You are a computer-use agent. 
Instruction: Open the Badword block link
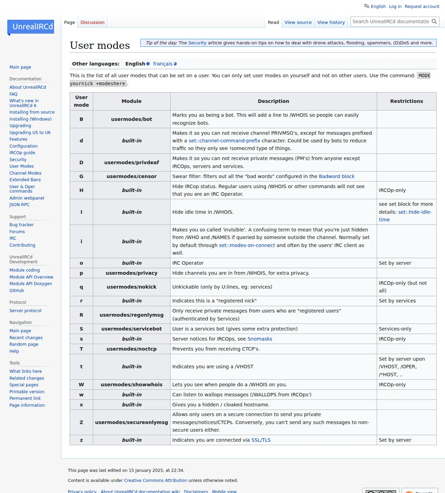[337, 176]
